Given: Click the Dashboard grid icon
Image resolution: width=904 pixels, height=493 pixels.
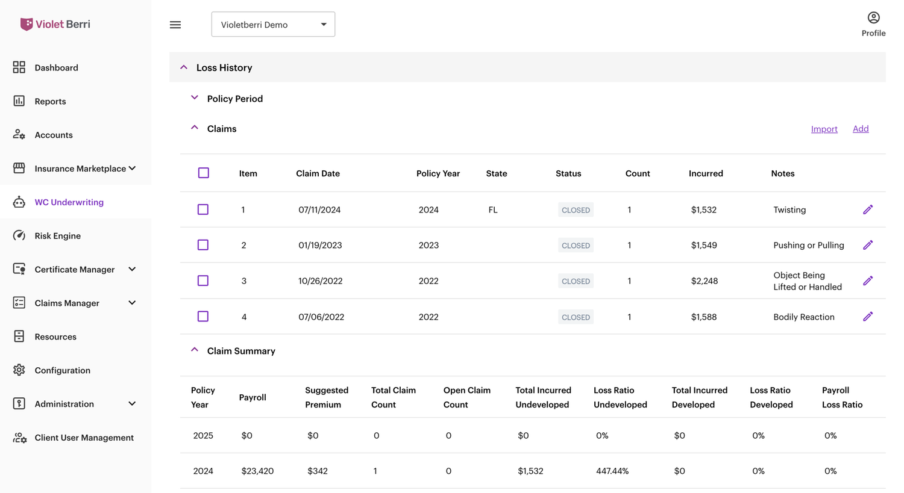Looking at the screenshot, I should pos(19,67).
